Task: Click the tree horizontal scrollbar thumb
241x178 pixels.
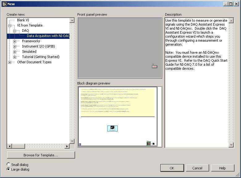Action: coord(19,146)
